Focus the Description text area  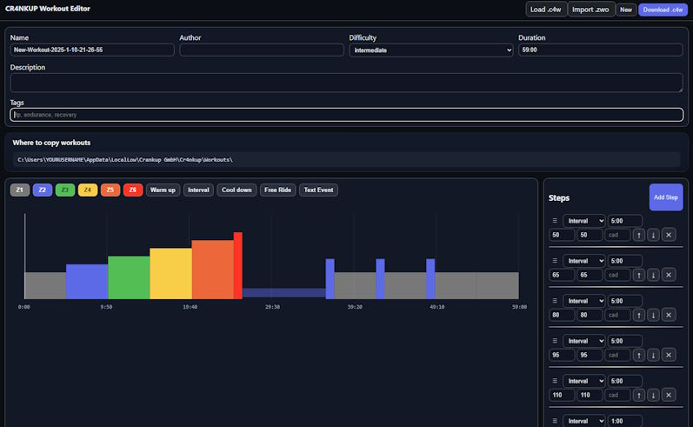[346, 83]
